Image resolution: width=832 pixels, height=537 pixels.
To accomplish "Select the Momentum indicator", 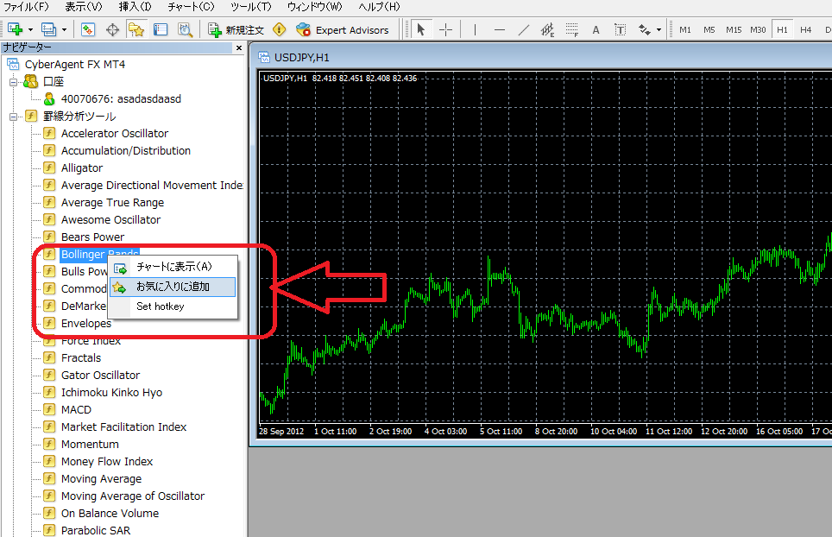I will [x=90, y=444].
